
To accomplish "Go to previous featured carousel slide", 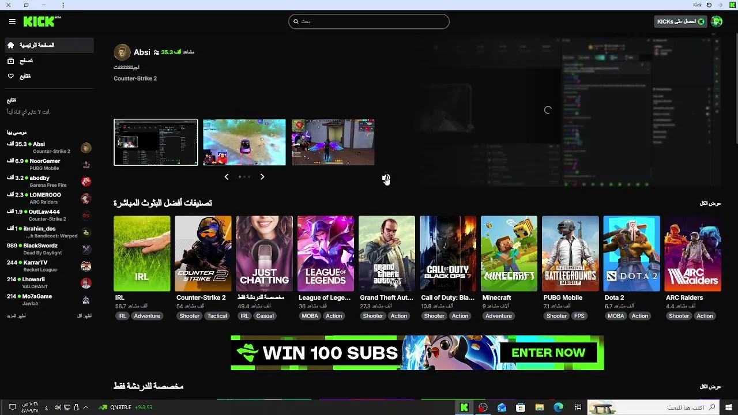I will coord(227,177).
